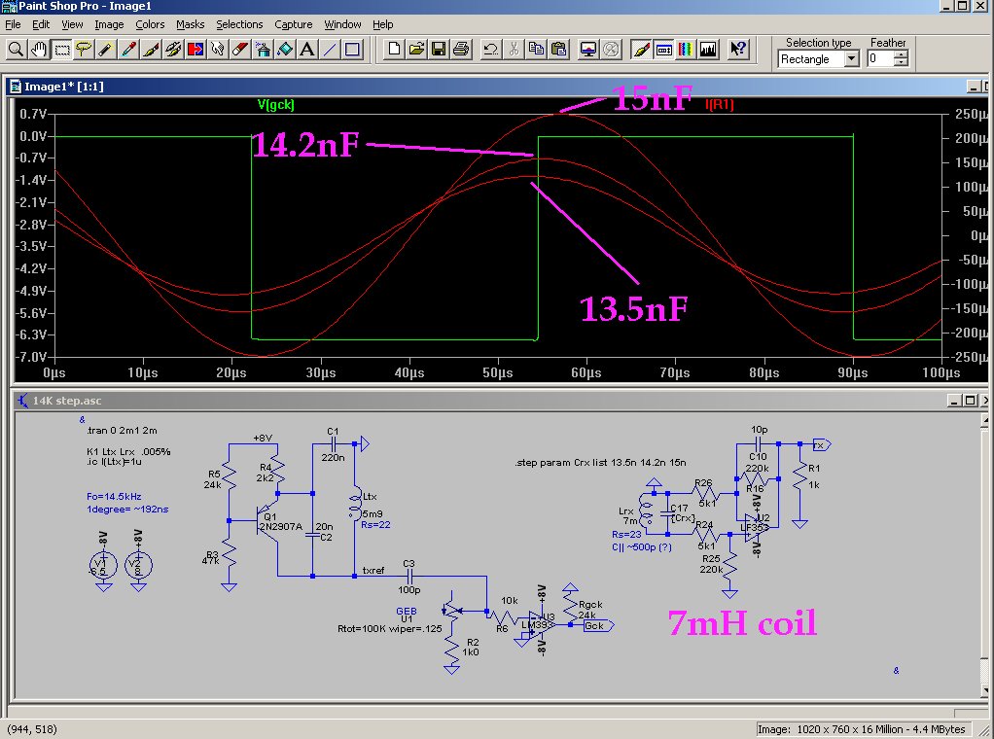Open the Selection type dropdown
This screenshot has width=994, height=739.
[x=852, y=59]
